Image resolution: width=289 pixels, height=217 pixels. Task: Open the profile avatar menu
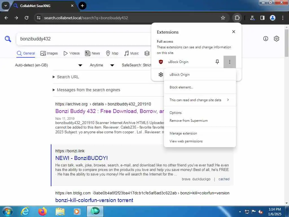(272, 18)
